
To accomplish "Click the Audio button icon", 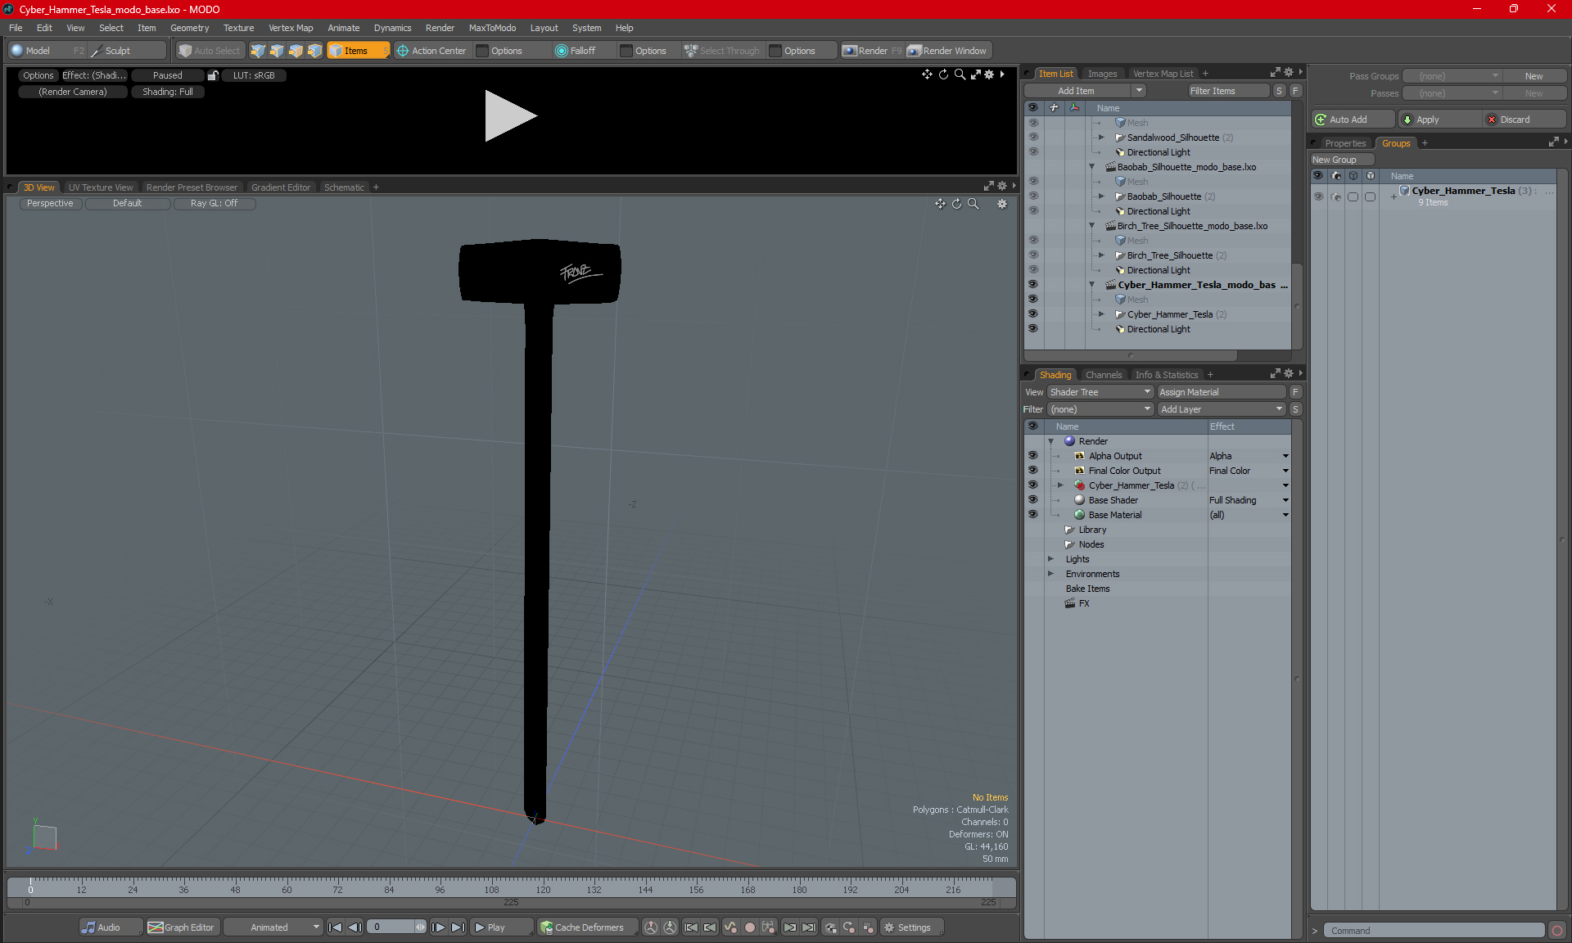I will click(x=88, y=927).
